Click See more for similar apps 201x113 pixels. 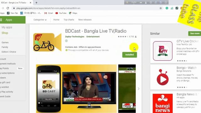pyautogui.click(x=195, y=34)
